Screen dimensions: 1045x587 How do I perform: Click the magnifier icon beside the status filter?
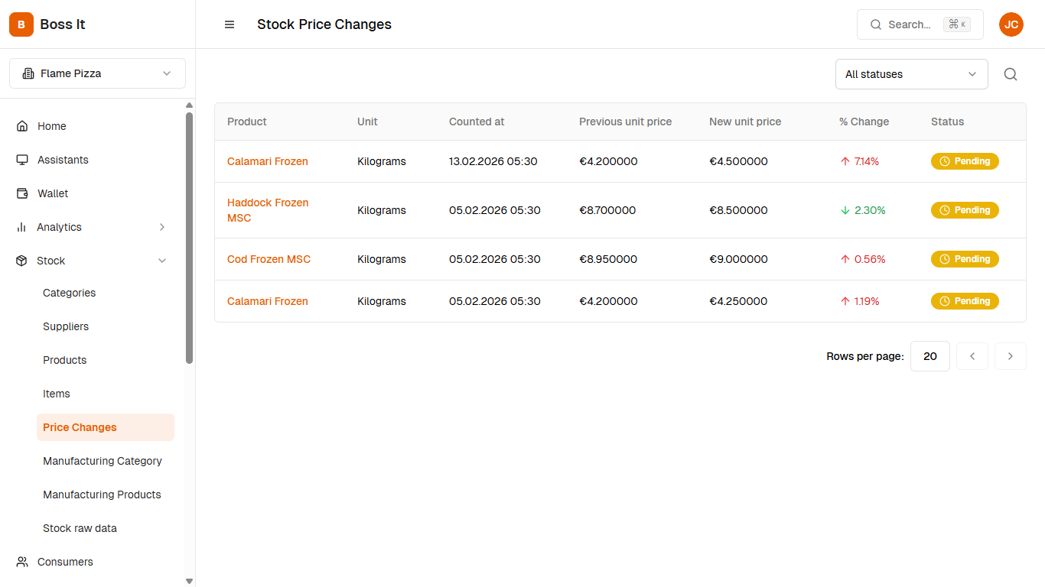click(1011, 74)
